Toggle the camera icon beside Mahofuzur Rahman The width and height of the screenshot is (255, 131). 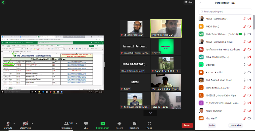point(249,34)
